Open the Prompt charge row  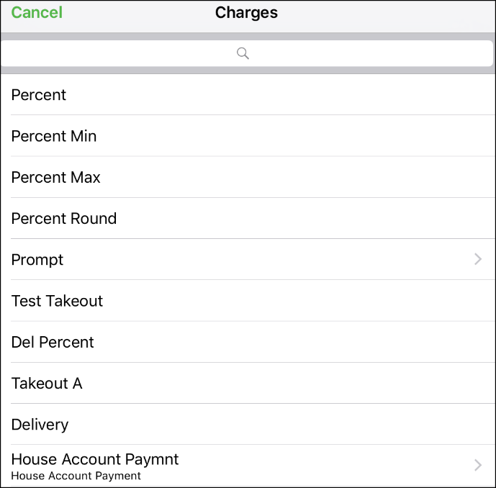(x=248, y=259)
